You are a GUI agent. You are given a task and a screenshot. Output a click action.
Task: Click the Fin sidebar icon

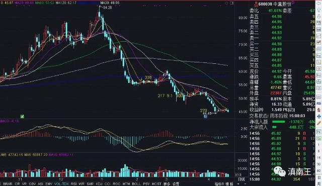[318, 75]
